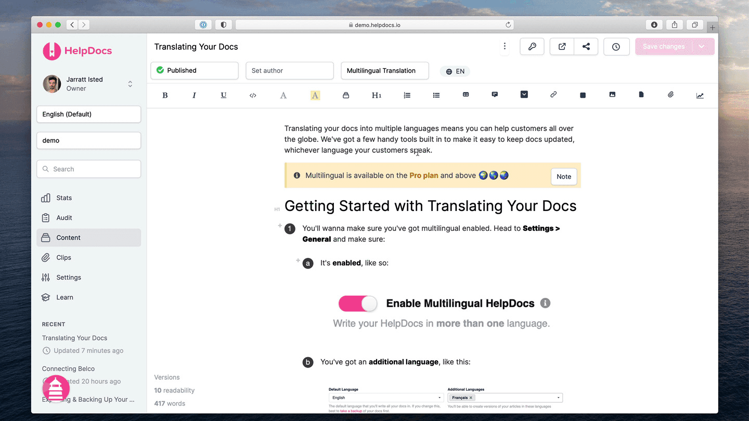The image size is (749, 421).
Task: Expand the Jarratt Isted account switcher
Action: pyautogui.click(x=130, y=84)
